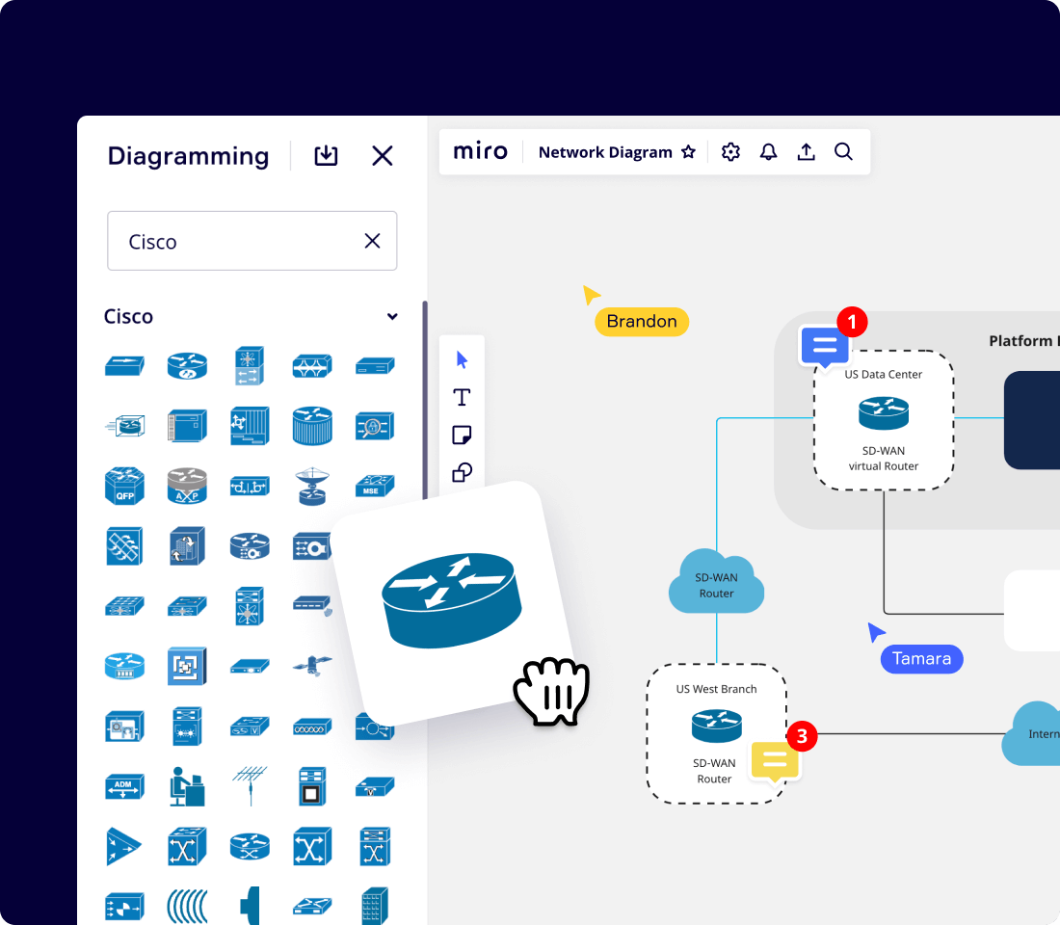Screen dimensions: 1060x925
Task: Click the US Data Center label
Action: point(883,375)
